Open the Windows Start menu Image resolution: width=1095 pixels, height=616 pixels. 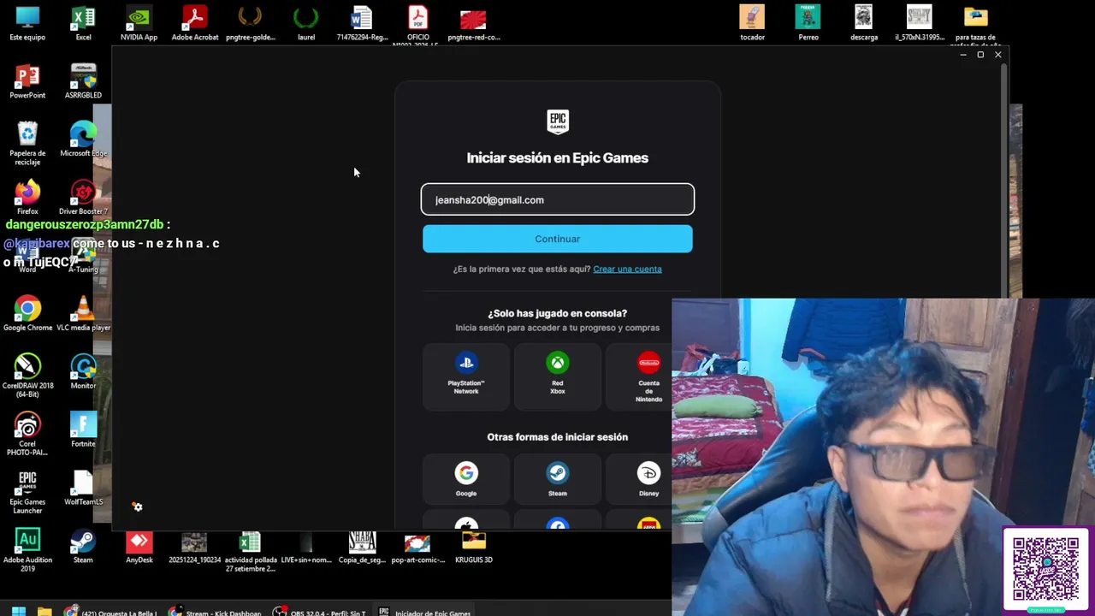[x=18, y=611]
